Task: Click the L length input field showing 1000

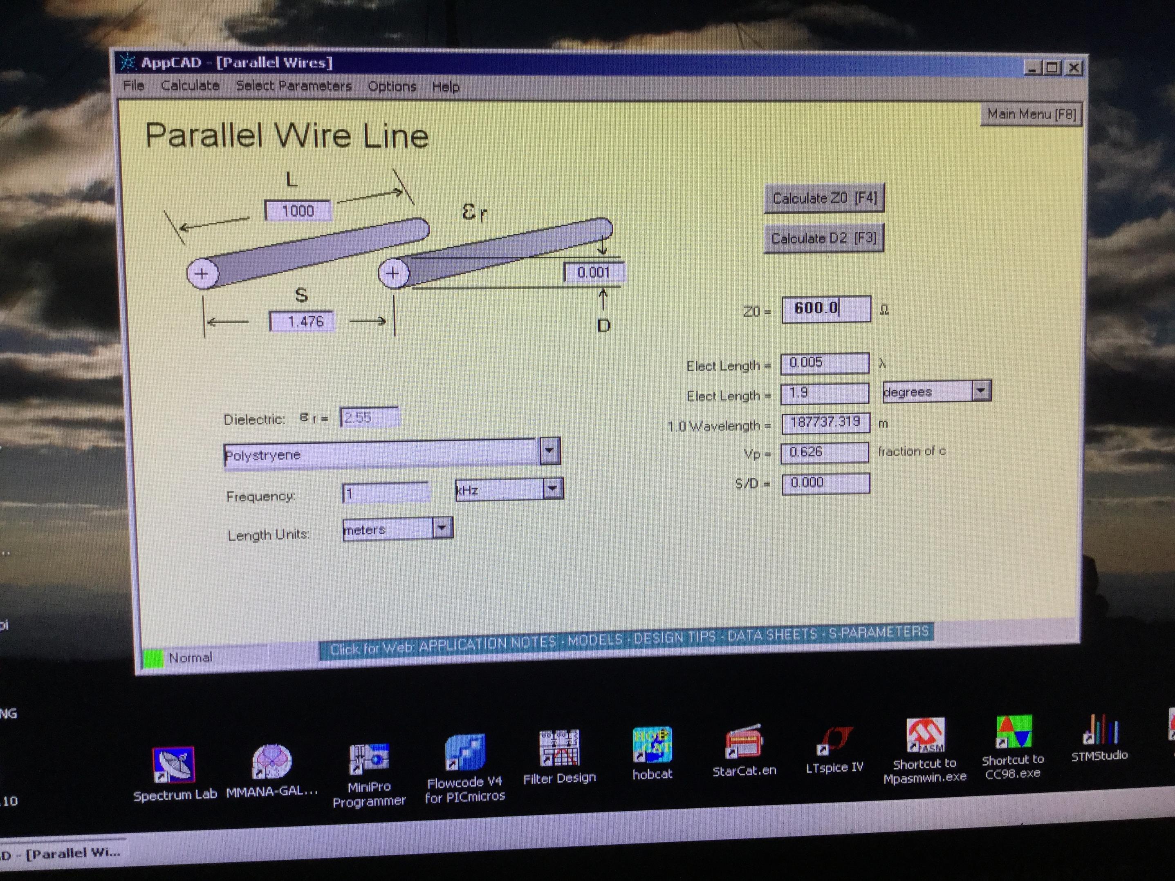Action: [x=298, y=211]
